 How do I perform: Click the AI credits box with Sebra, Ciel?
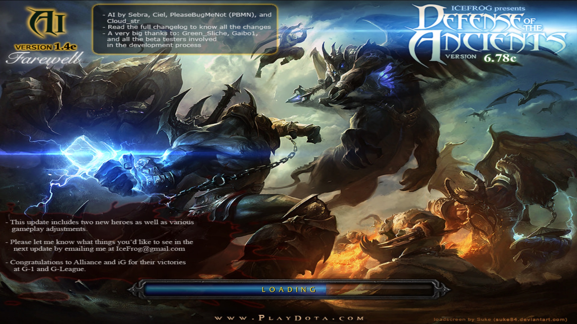185,29
